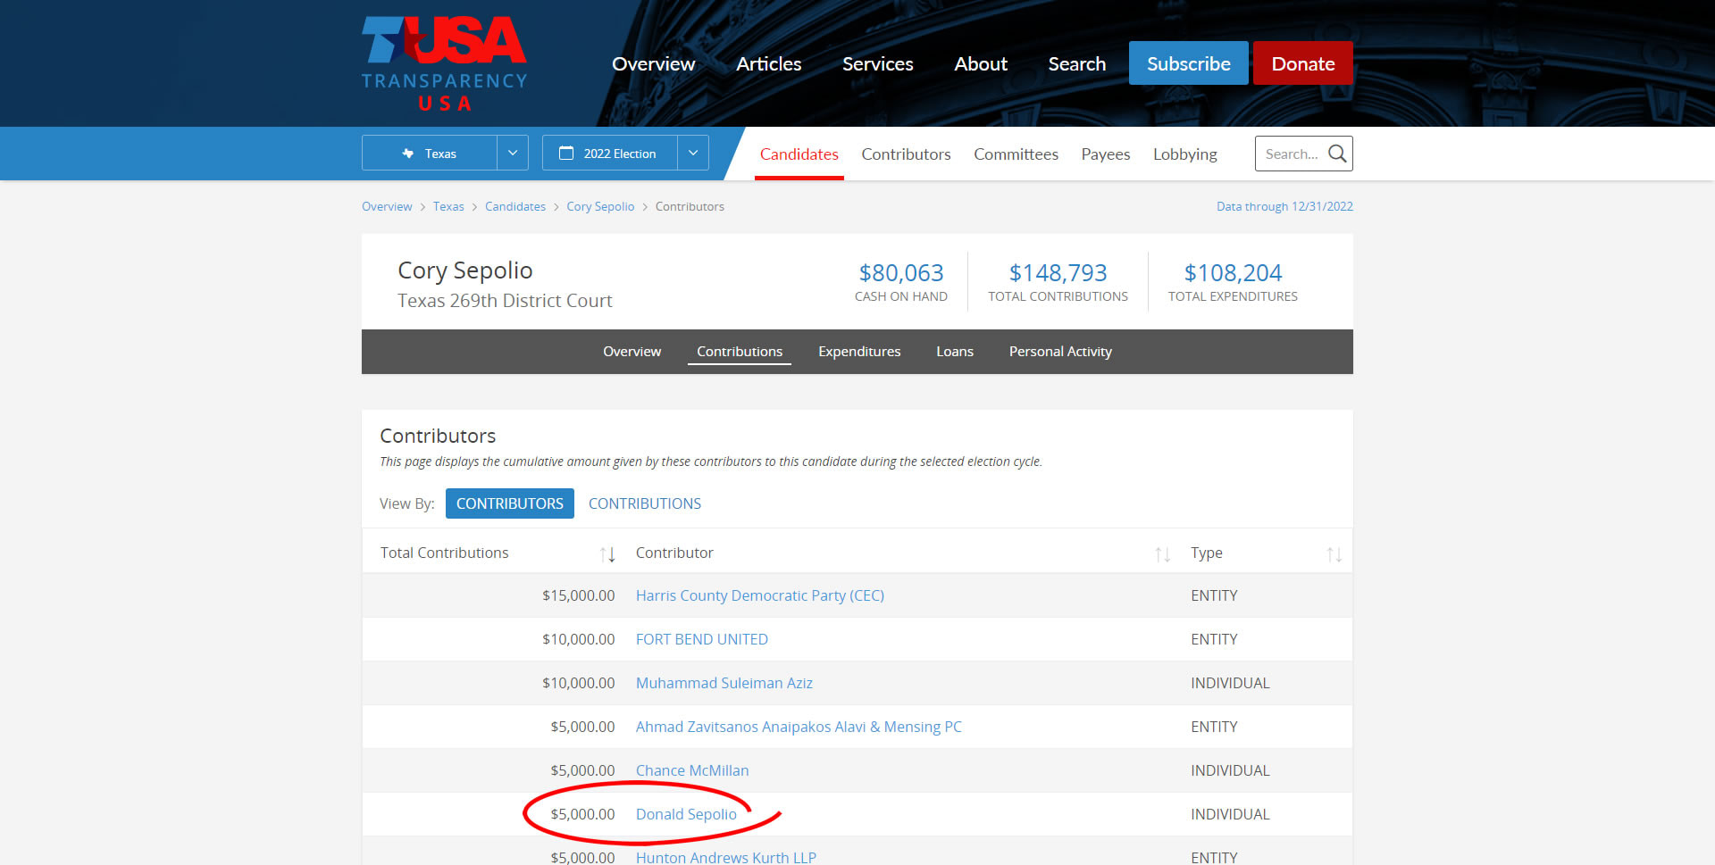Click the Subscribe button
The width and height of the screenshot is (1715, 865).
tap(1188, 63)
